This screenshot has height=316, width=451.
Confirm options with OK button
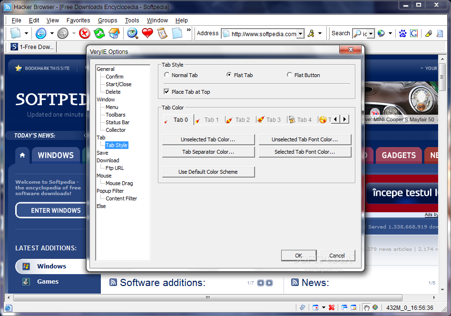(299, 256)
